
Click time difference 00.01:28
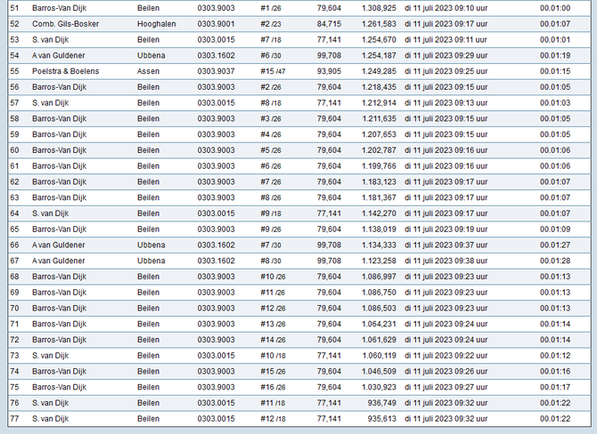point(555,261)
